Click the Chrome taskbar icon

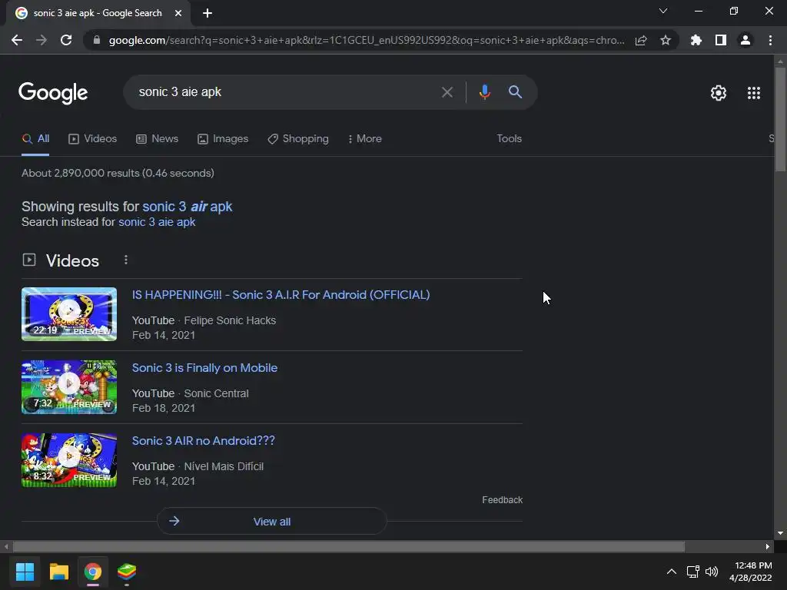[x=93, y=572]
